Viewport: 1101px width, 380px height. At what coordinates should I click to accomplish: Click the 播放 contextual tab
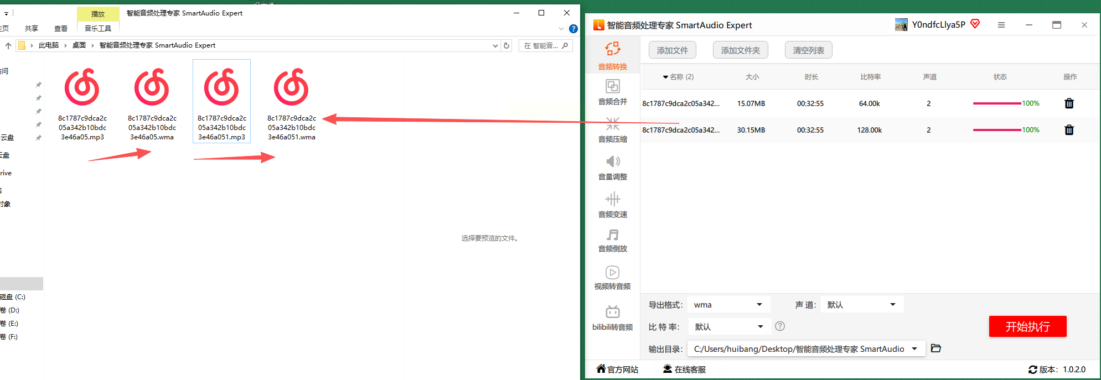[x=98, y=14]
